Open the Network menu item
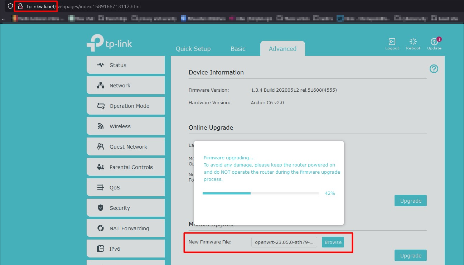 (x=126, y=85)
